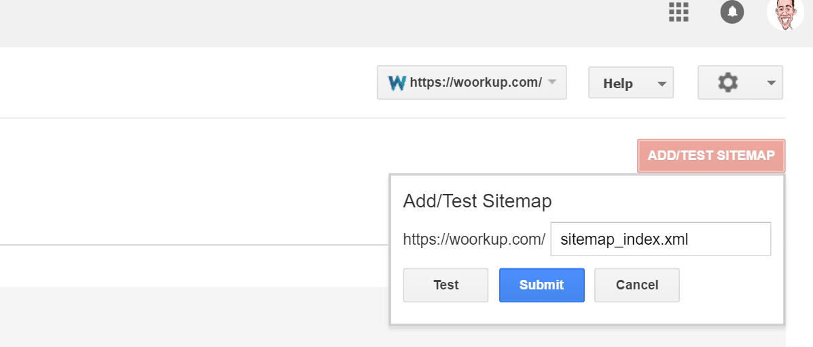
Task: Open the Google apps grid launcher
Action: pyautogui.click(x=679, y=12)
